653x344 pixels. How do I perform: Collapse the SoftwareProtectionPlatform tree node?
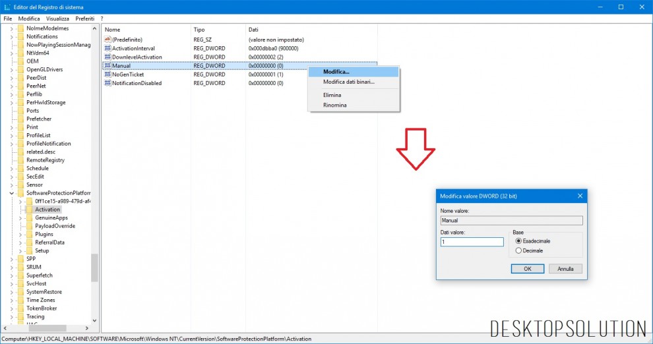coord(12,193)
